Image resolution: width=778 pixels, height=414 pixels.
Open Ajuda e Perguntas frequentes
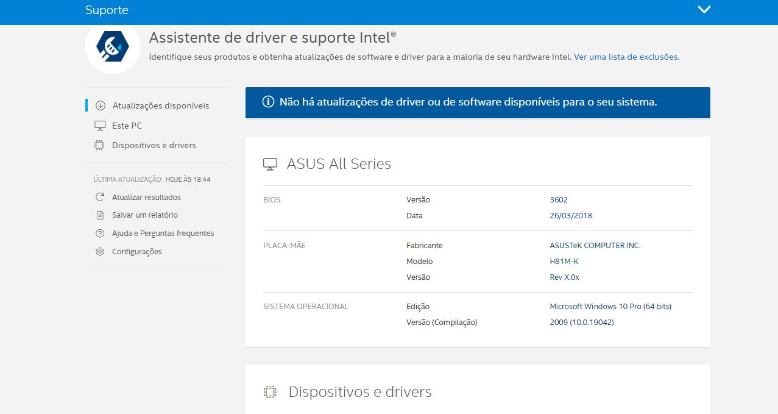[x=163, y=234]
